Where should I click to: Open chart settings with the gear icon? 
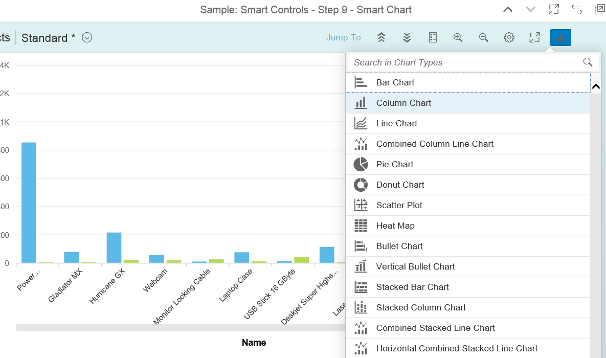click(x=509, y=37)
